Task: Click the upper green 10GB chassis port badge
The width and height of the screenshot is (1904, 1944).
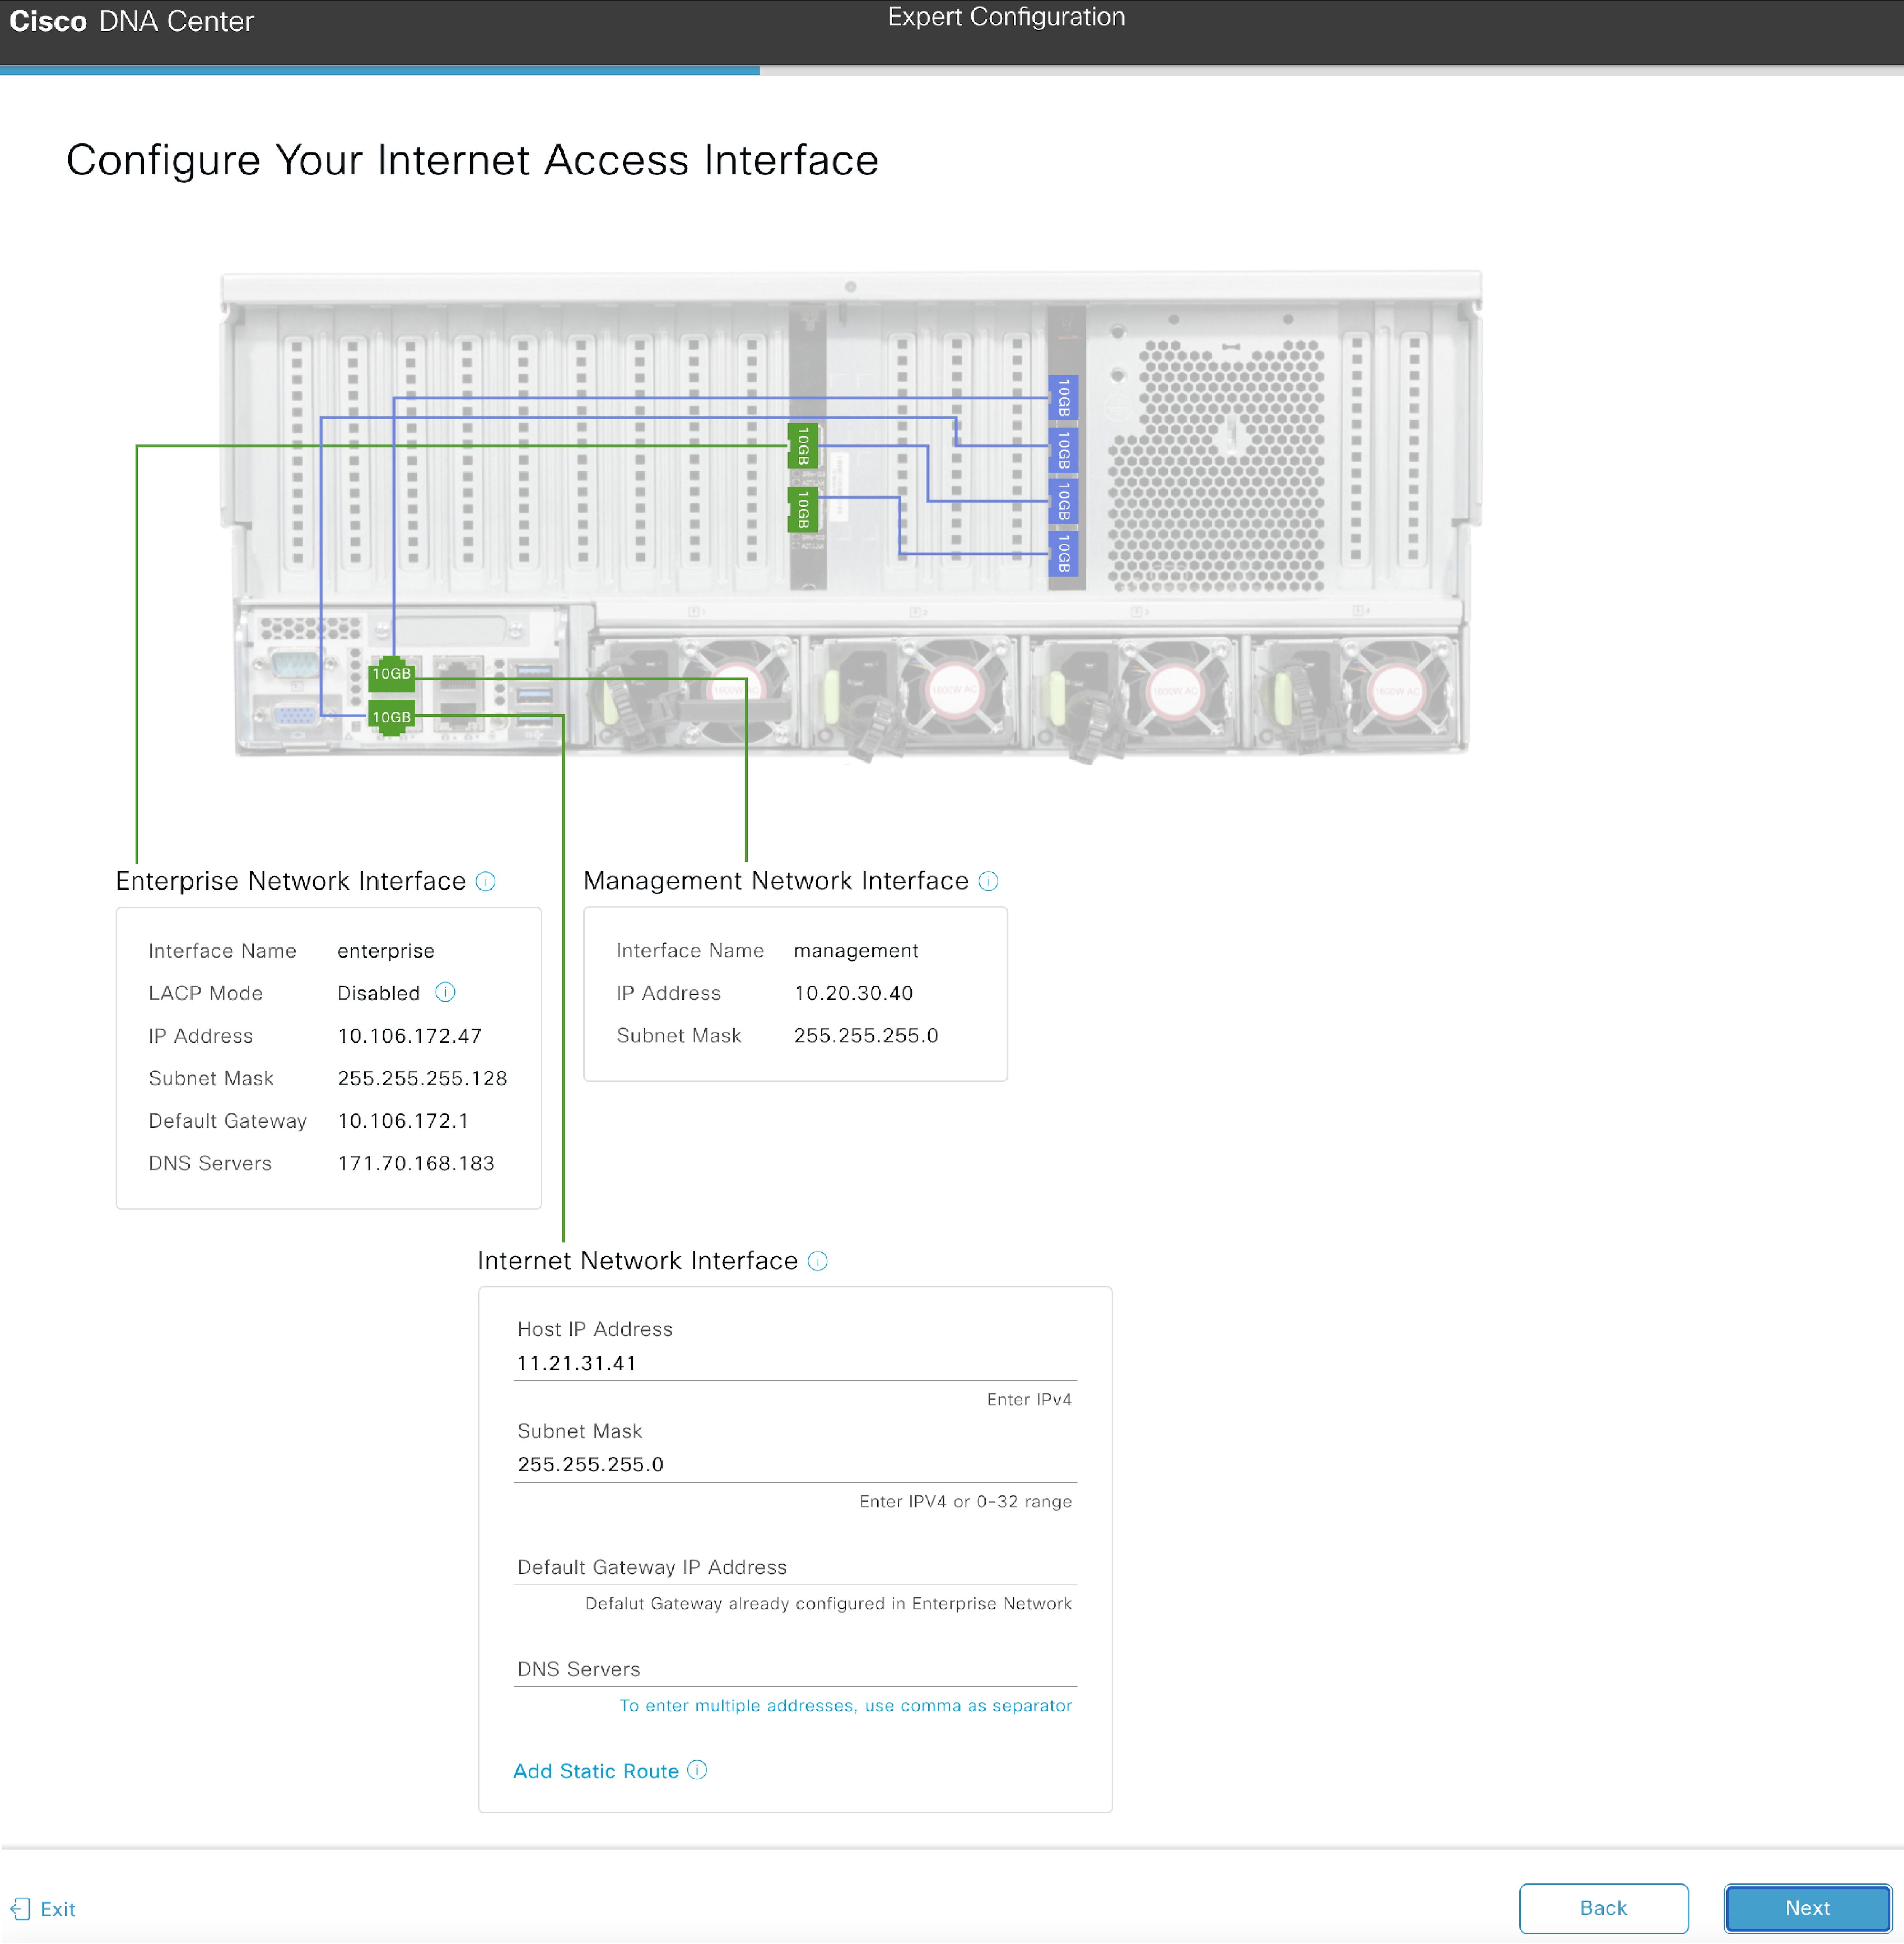Action: (392, 674)
